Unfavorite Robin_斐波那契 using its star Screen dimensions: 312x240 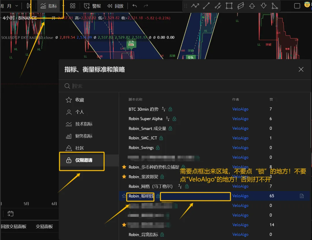tap(124, 177)
